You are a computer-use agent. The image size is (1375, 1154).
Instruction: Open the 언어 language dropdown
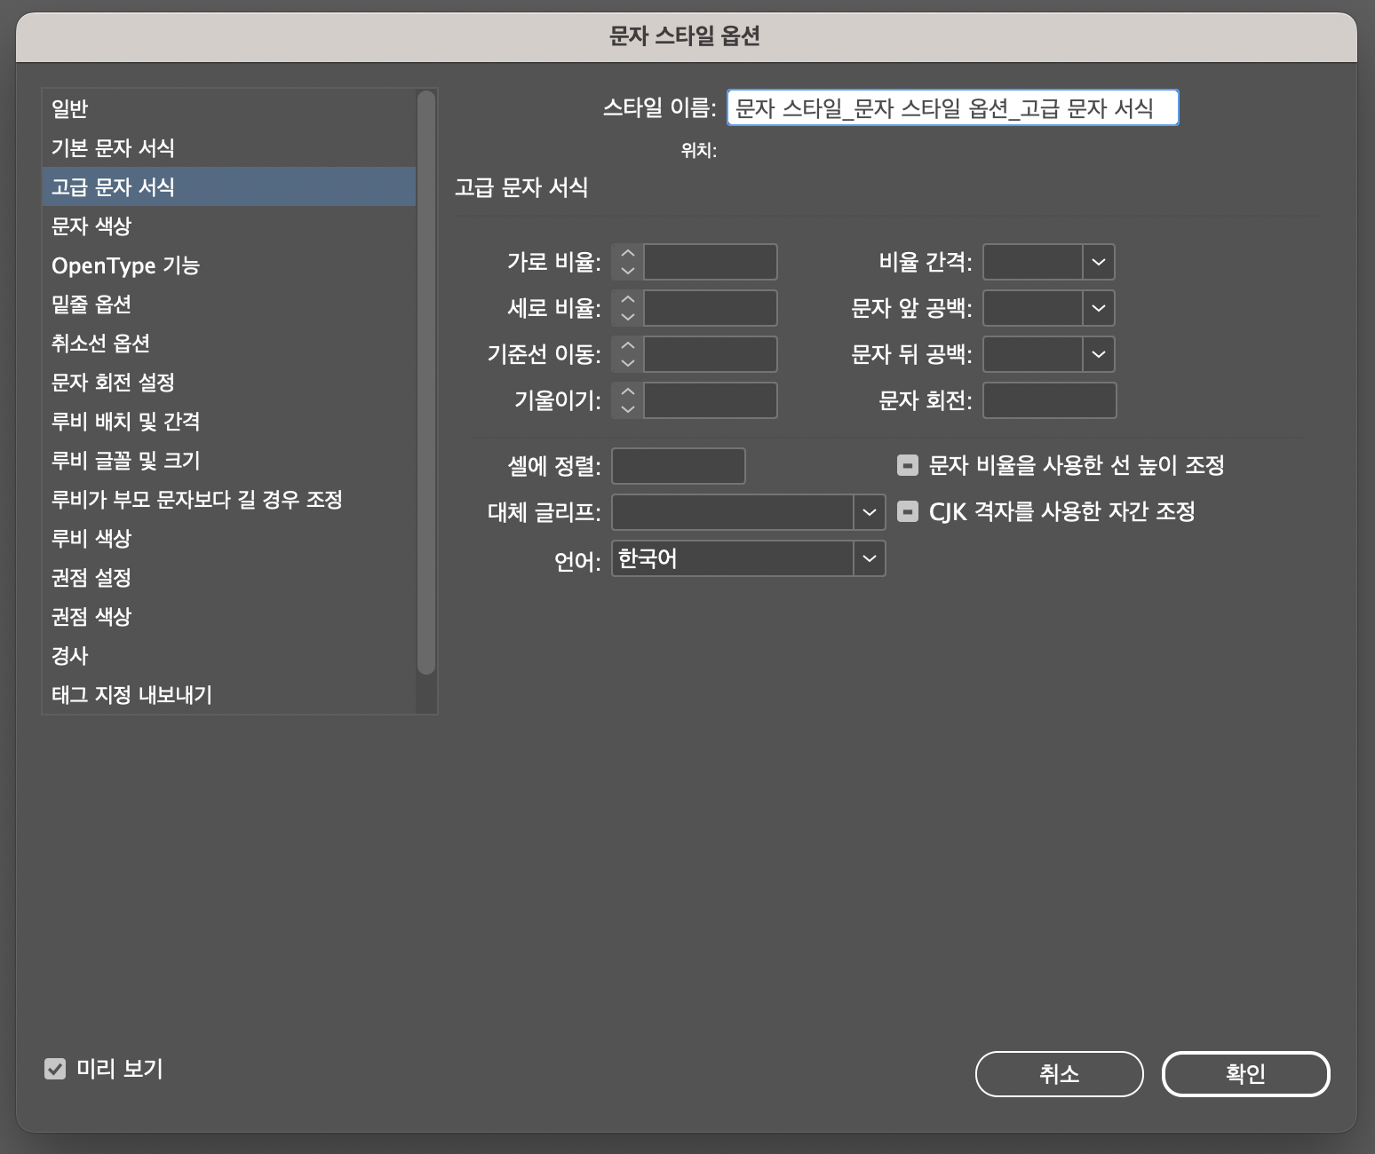click(869, 558)
